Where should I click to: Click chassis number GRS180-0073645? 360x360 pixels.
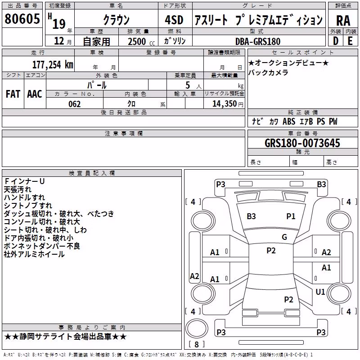click(302, 143)
